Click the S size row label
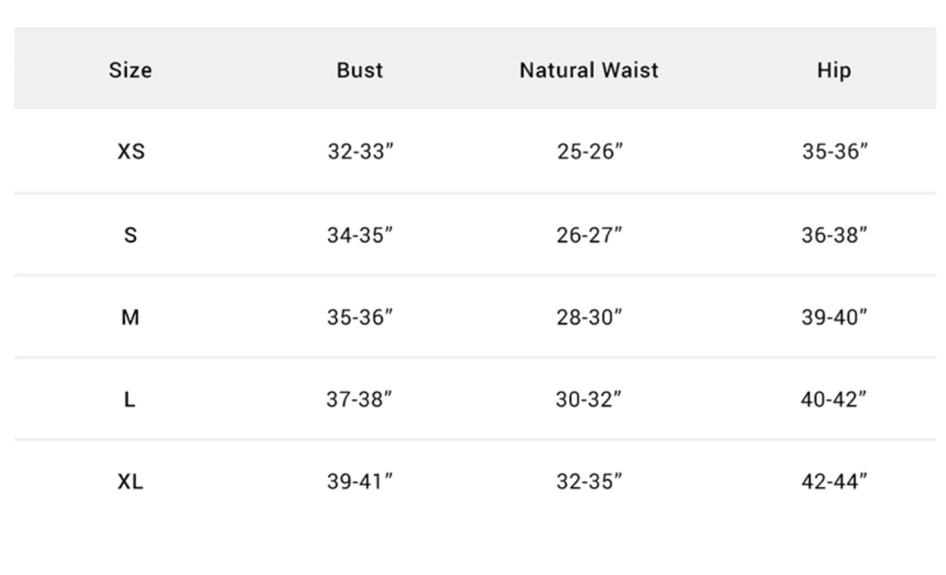 [x=130, y=235]
